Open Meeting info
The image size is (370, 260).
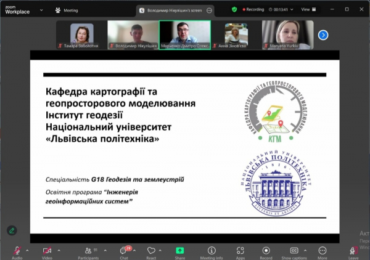pos(212,251)
